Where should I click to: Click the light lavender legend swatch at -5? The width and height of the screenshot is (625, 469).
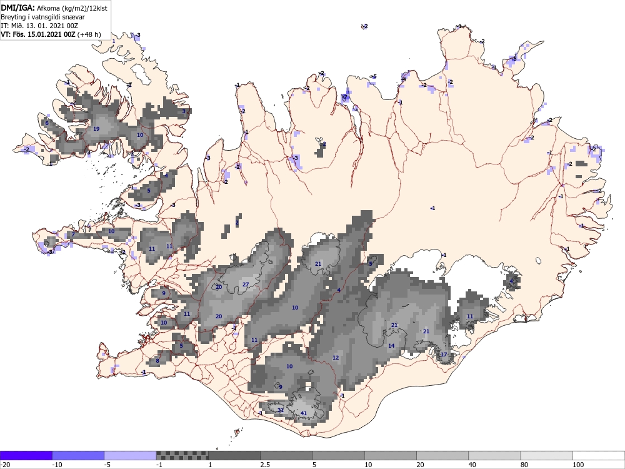pos(130,455)
